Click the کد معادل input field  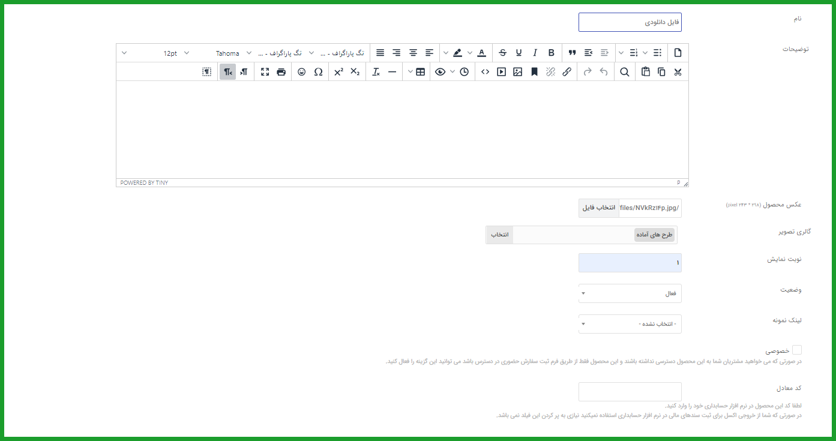(x=630, y=392)
